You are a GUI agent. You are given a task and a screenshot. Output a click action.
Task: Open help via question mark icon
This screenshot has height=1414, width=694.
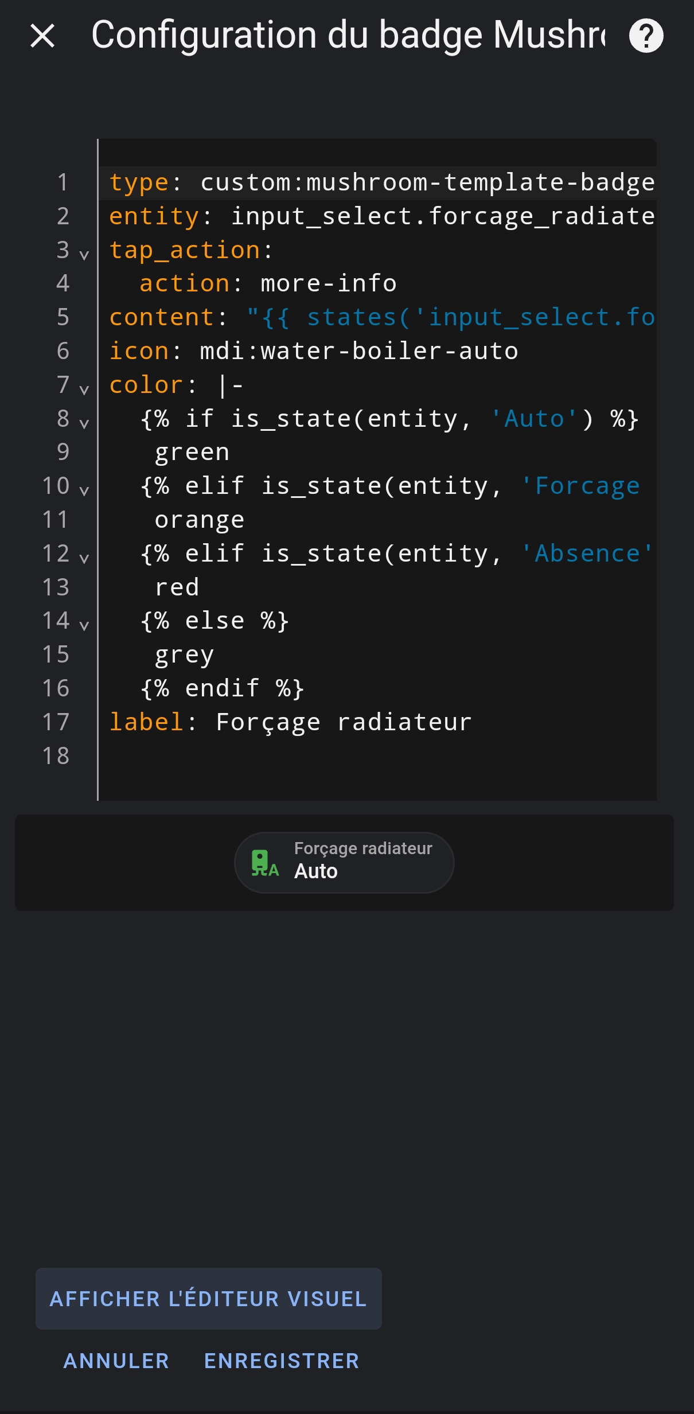[646, 36]
